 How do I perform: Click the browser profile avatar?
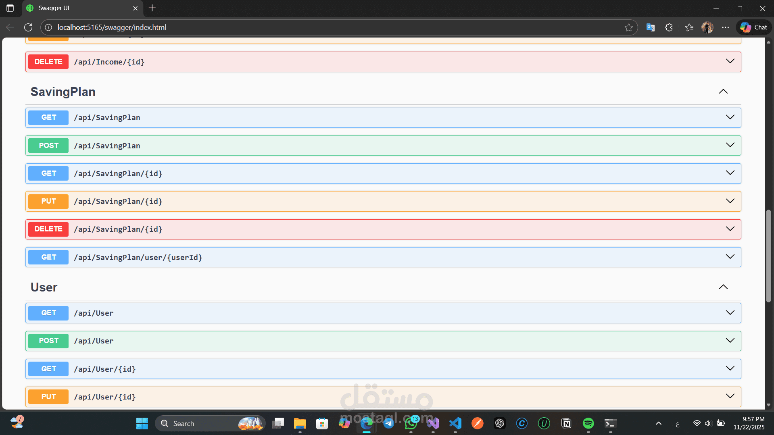pos(707,27)
